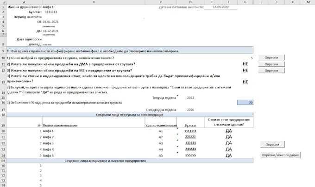Click ДА answer in the Алфа 3 row

tap(229, 143)
